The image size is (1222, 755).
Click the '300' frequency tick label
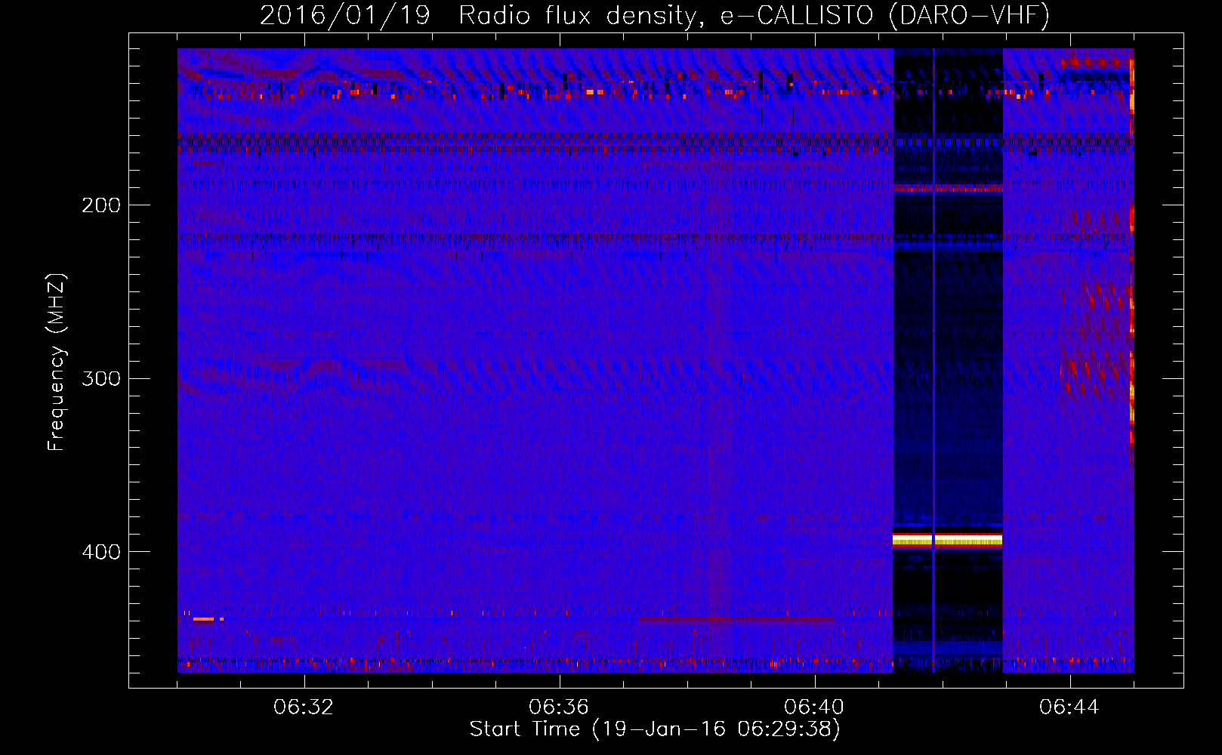click(x=101, y=378)
